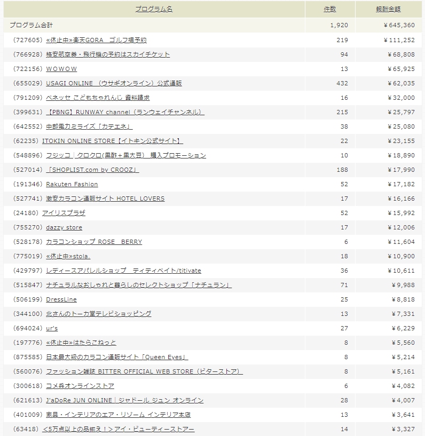Open コメ兵オンラインストア link
Screen dimensions: 425x436
click(x=80, y=386)
